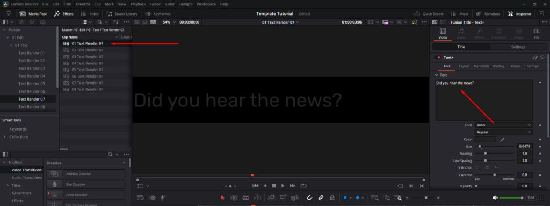Collapse the Master bin tree
This screenshot has height=206, width=550.
[4, 29]
